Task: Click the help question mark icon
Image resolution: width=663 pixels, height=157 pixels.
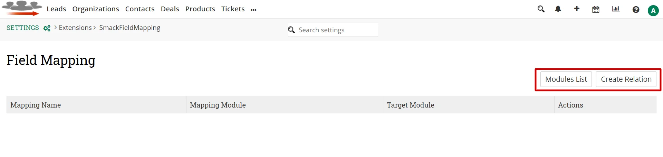Action: coord(636,10)
